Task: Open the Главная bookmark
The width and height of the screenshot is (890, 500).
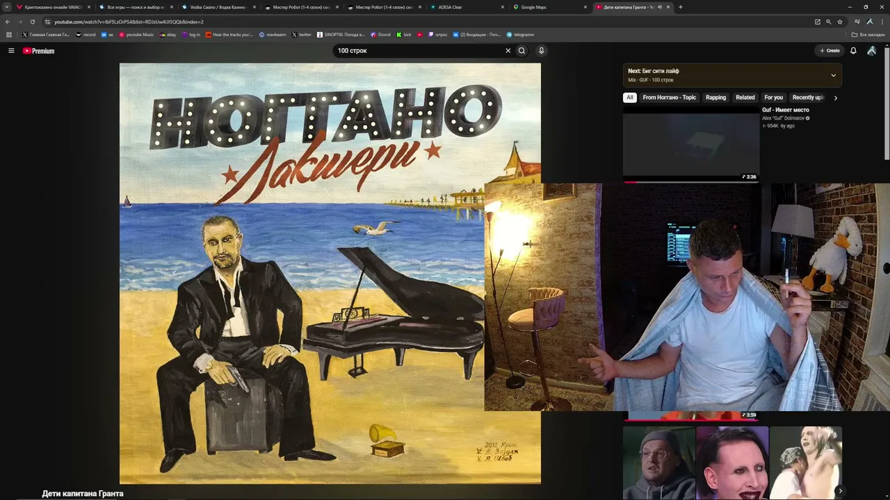Action: 46,35
